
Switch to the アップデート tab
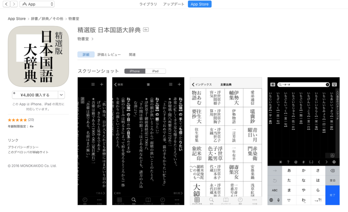click(174, 4)
